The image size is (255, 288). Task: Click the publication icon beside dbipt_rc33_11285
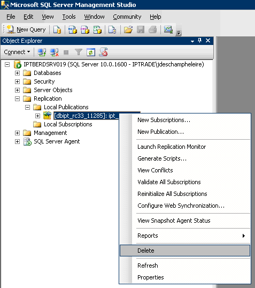pyautogui.click(x=47, y=116)
